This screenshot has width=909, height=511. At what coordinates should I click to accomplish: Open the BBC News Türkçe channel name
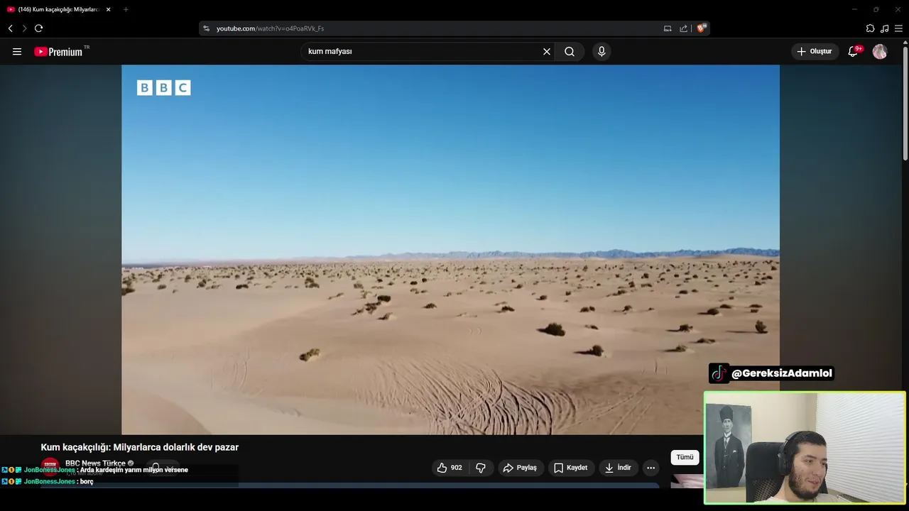pos(95,463)
